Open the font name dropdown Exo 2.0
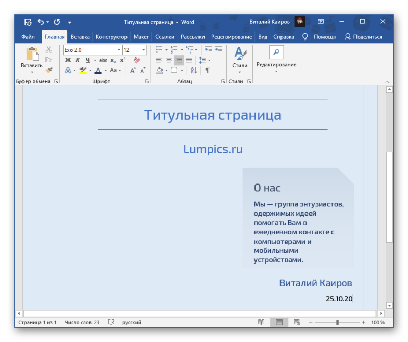The height and width of the screenshot is (342, 408). click(119, 50)
